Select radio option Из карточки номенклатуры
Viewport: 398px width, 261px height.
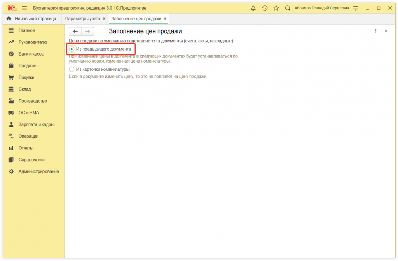(x=72, y=69)
